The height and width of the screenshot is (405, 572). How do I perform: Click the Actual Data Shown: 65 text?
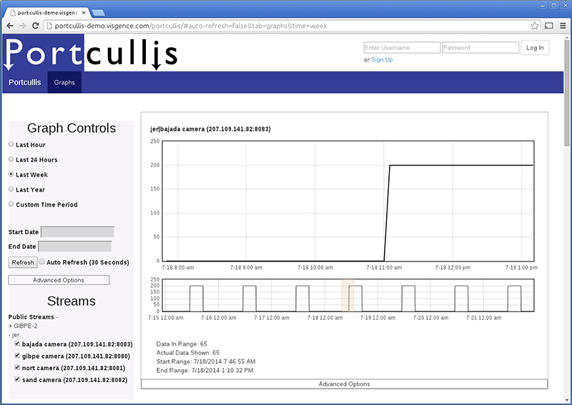188,353
